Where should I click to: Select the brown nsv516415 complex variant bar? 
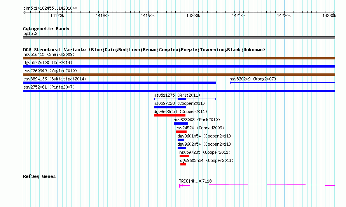tap(179, 58)
